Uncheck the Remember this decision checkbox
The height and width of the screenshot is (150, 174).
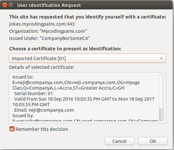(12, 129)
